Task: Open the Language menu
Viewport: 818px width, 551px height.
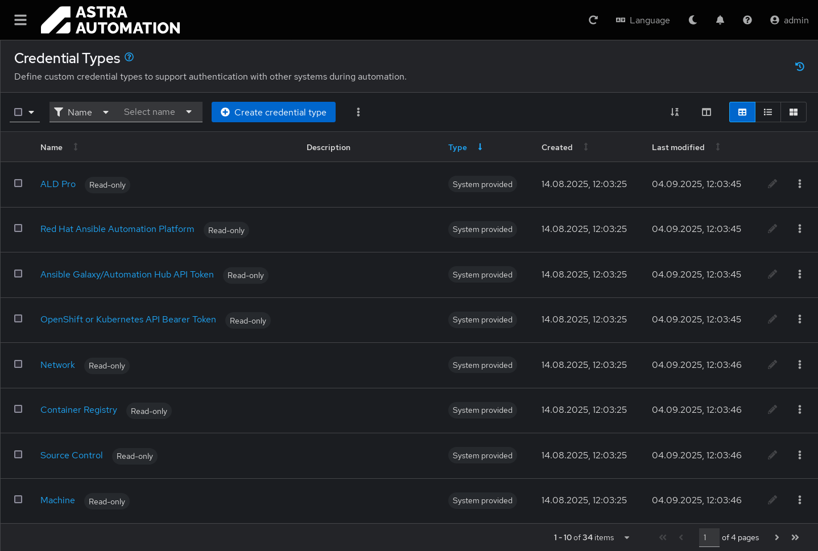Action: point(643,20)
